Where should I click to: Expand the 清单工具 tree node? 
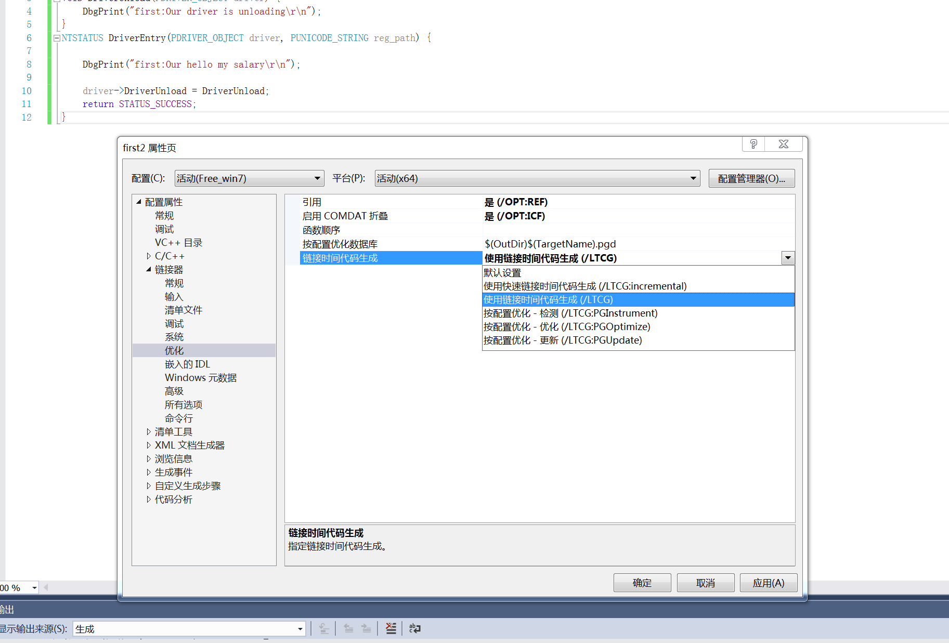click(x=149, y=431)
